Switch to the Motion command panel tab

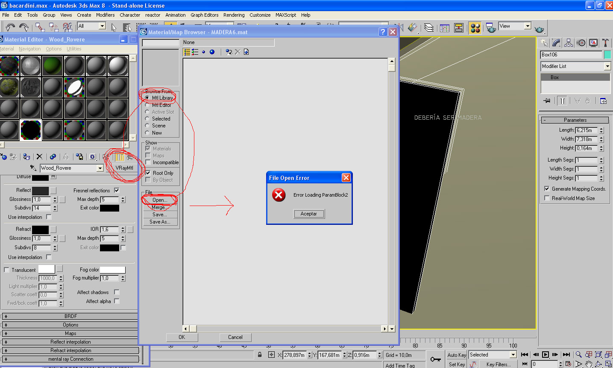click(x=581, y=43)
